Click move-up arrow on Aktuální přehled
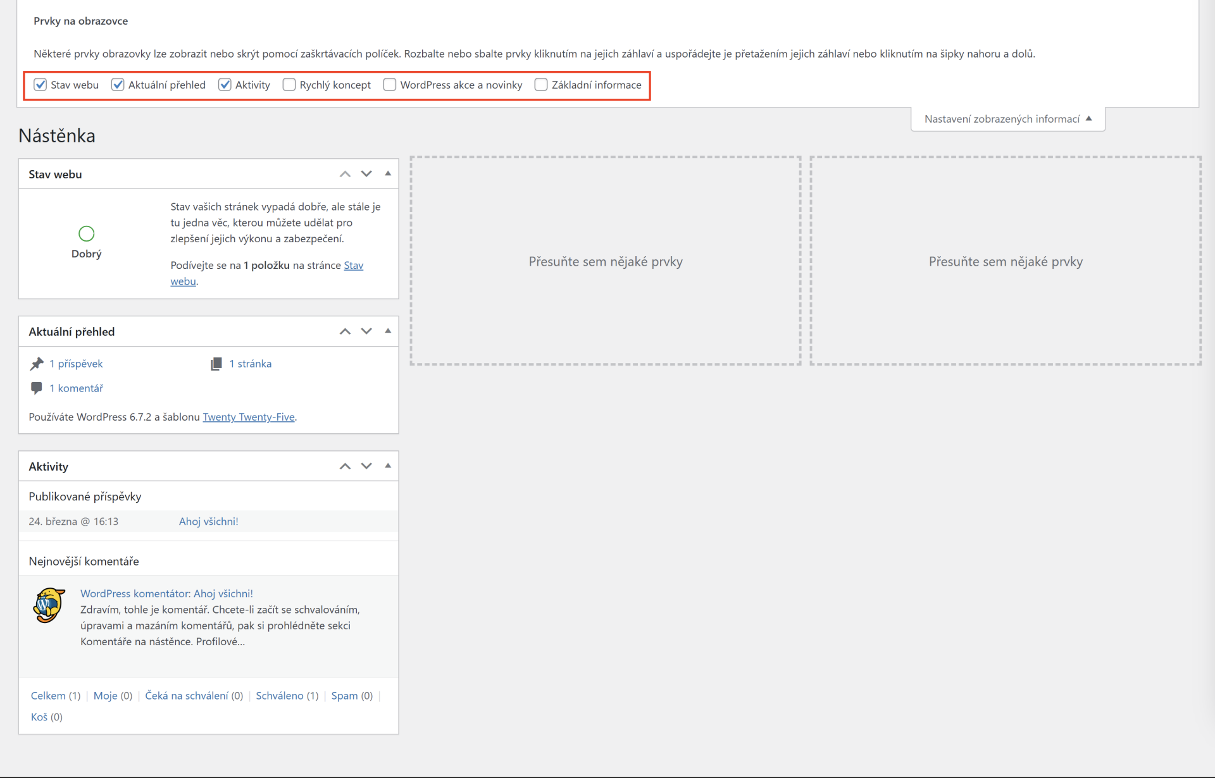Screen dimensions: 1215x778 [345, 331]
